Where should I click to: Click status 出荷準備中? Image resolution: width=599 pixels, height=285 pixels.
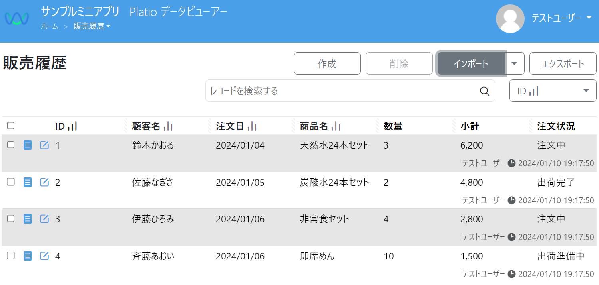tap(561, 256)
